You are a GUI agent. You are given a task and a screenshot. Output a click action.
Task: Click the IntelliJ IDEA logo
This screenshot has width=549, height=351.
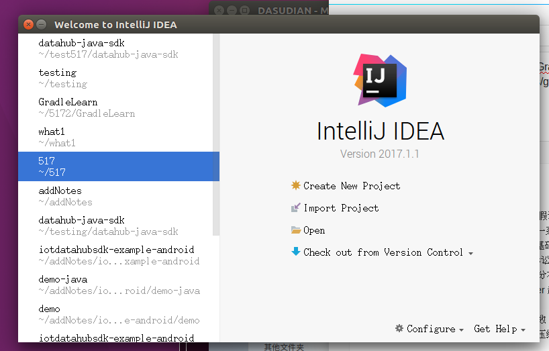381,81
